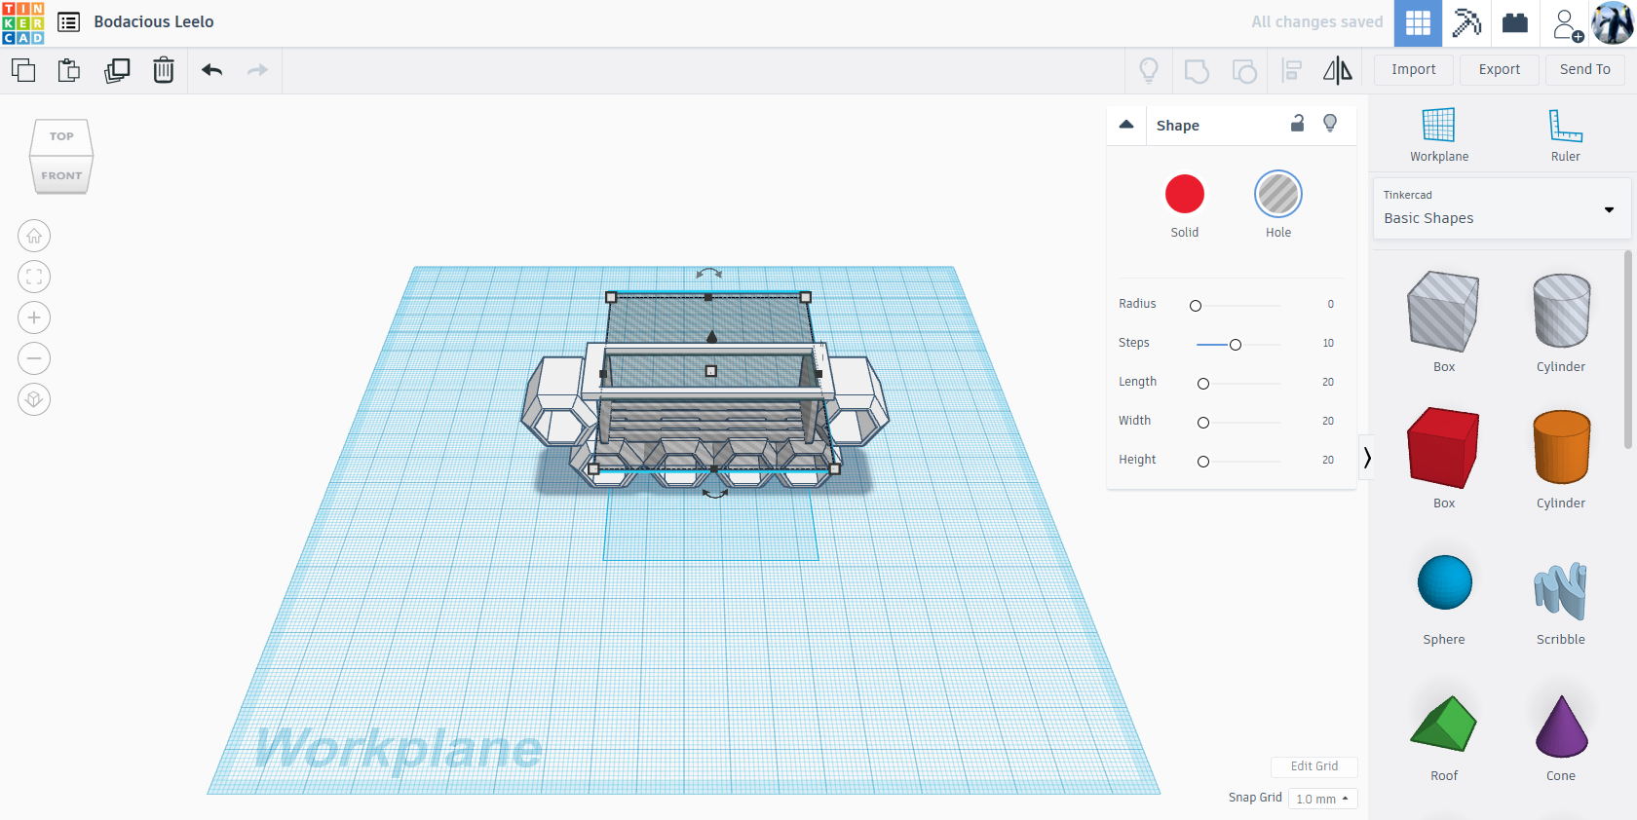The image size is (1637, 820).
Task: Adjust the Length slider handle
Action: point(1203,384)
